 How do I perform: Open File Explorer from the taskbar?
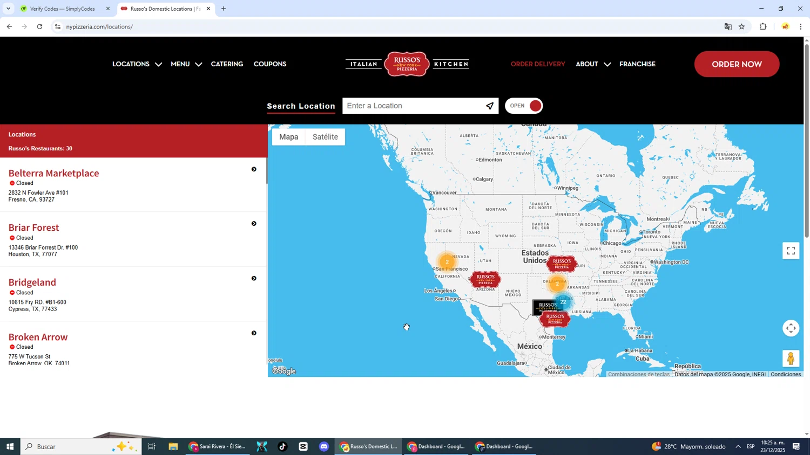pos(173,446)
